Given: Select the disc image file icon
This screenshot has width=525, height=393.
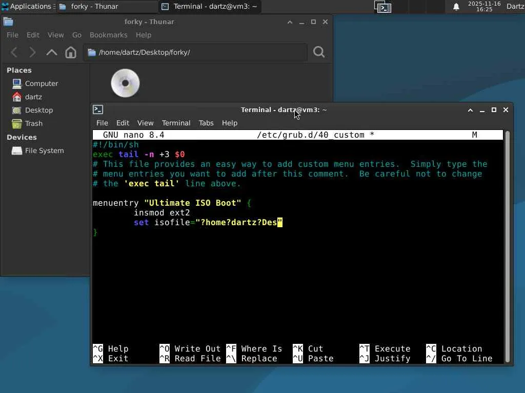Looking at the screenshot, I should tap(125, 83).
